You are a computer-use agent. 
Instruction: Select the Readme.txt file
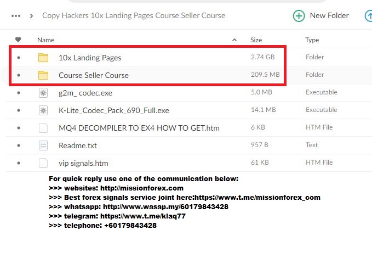(78, 145)
